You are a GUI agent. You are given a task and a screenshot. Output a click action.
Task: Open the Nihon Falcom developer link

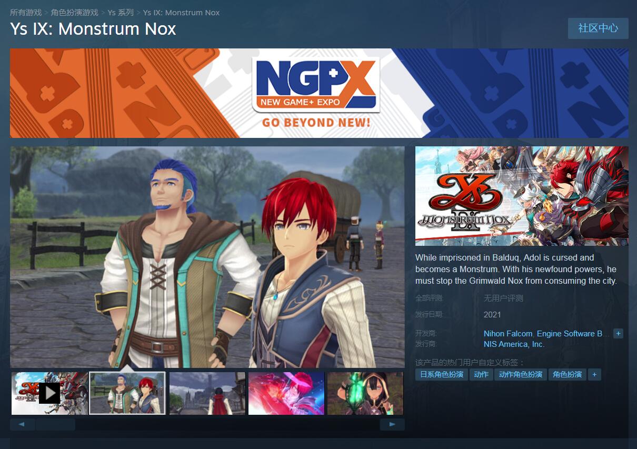508,334
